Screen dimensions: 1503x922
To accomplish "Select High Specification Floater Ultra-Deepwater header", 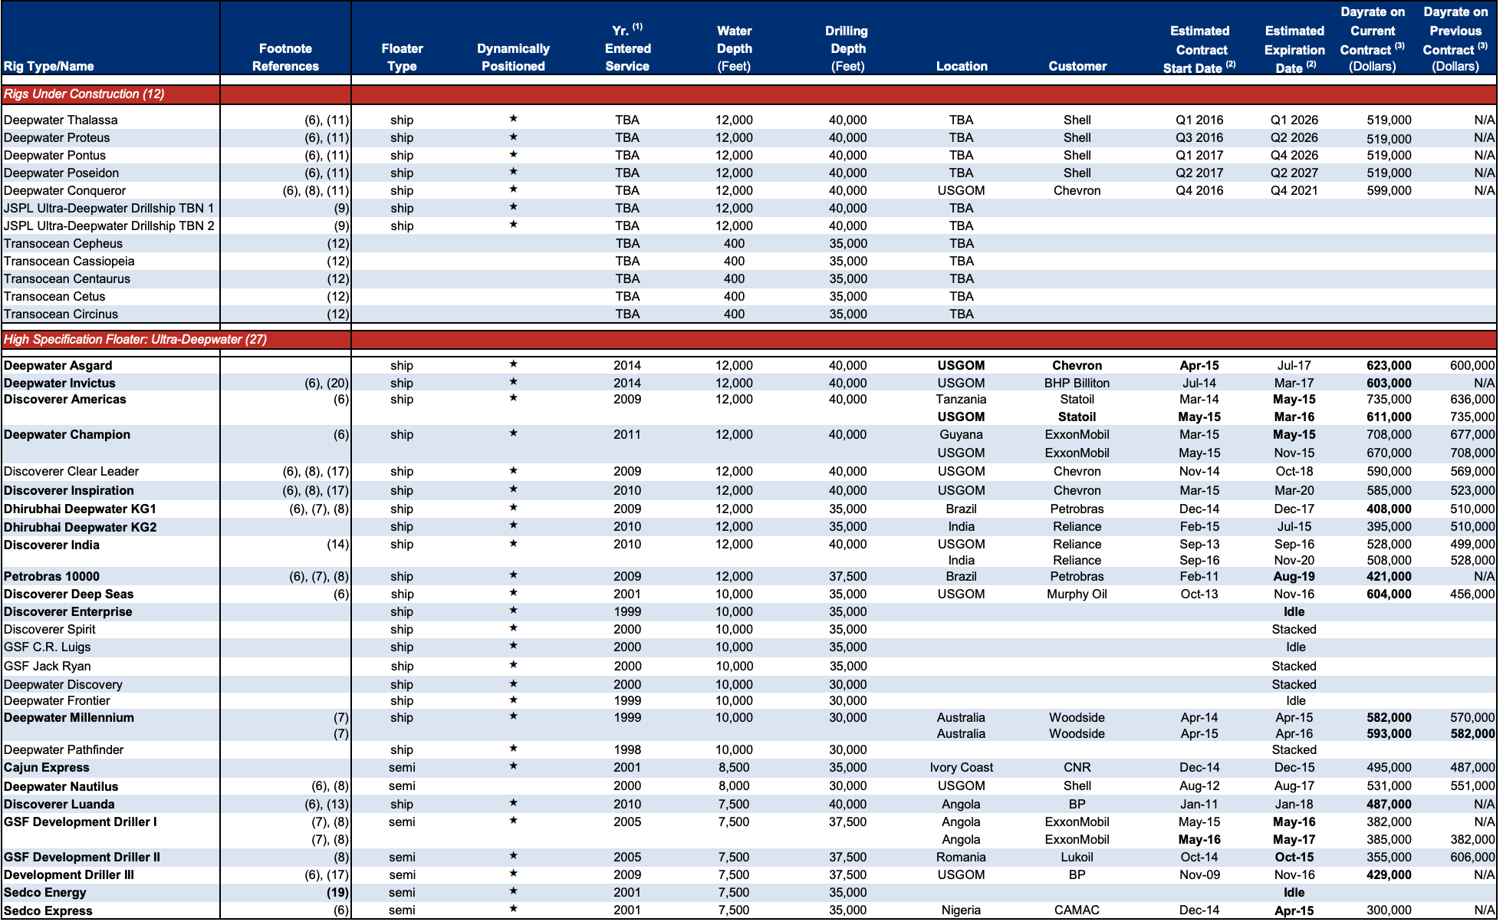I will tap(135, 340).
